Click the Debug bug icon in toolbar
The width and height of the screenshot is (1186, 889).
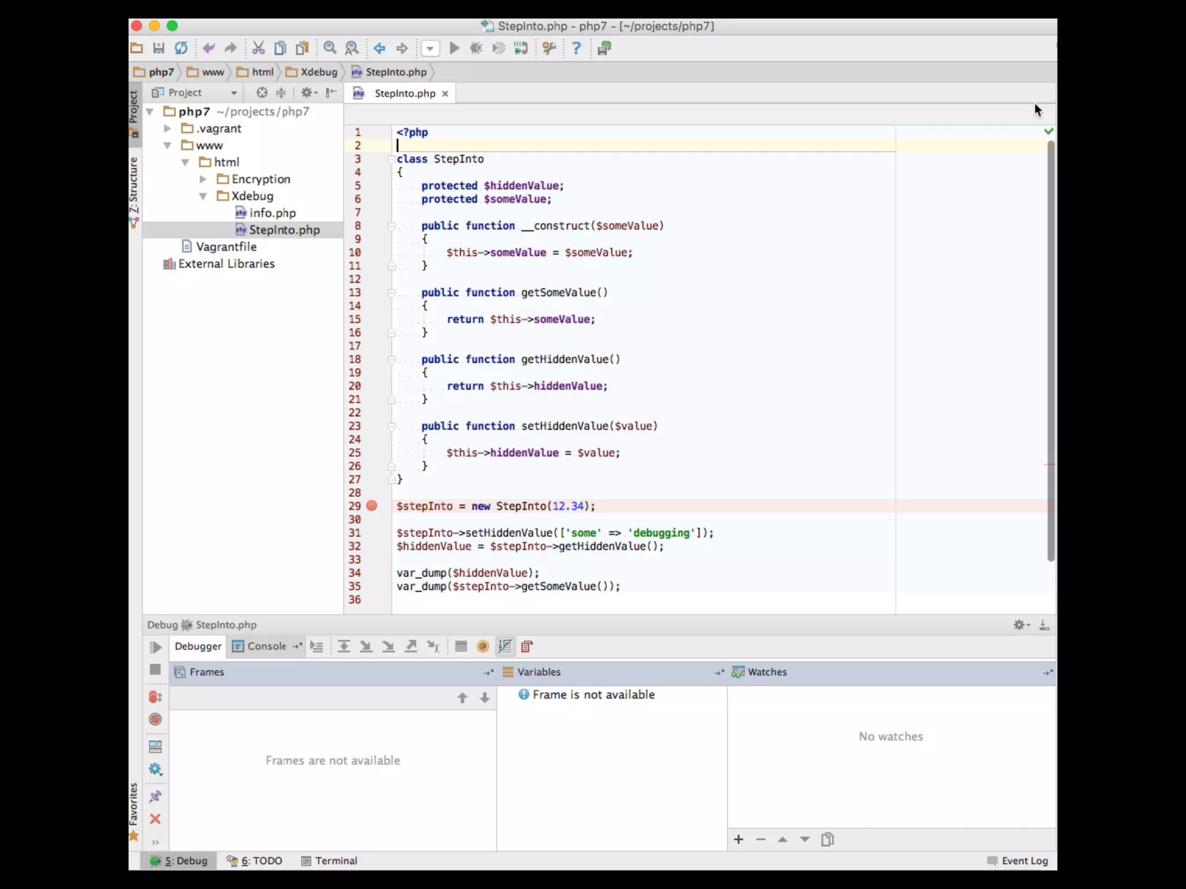point(476,49)
